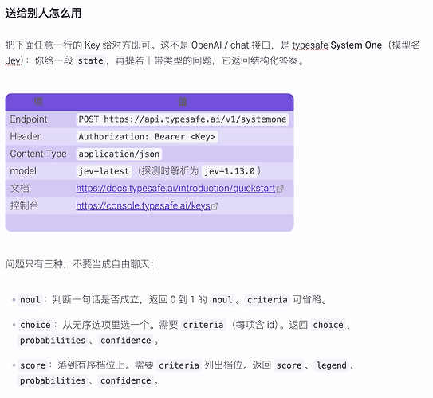Click the 'noul' bullet leading code label

pos(30,300)
